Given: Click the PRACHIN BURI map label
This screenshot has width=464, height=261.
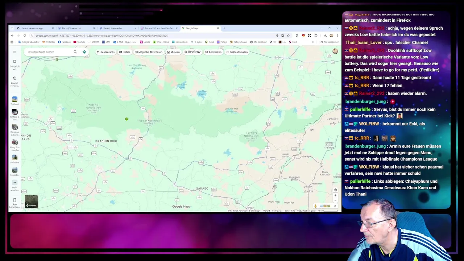Looking at the screenshot, I should point(106,141).
